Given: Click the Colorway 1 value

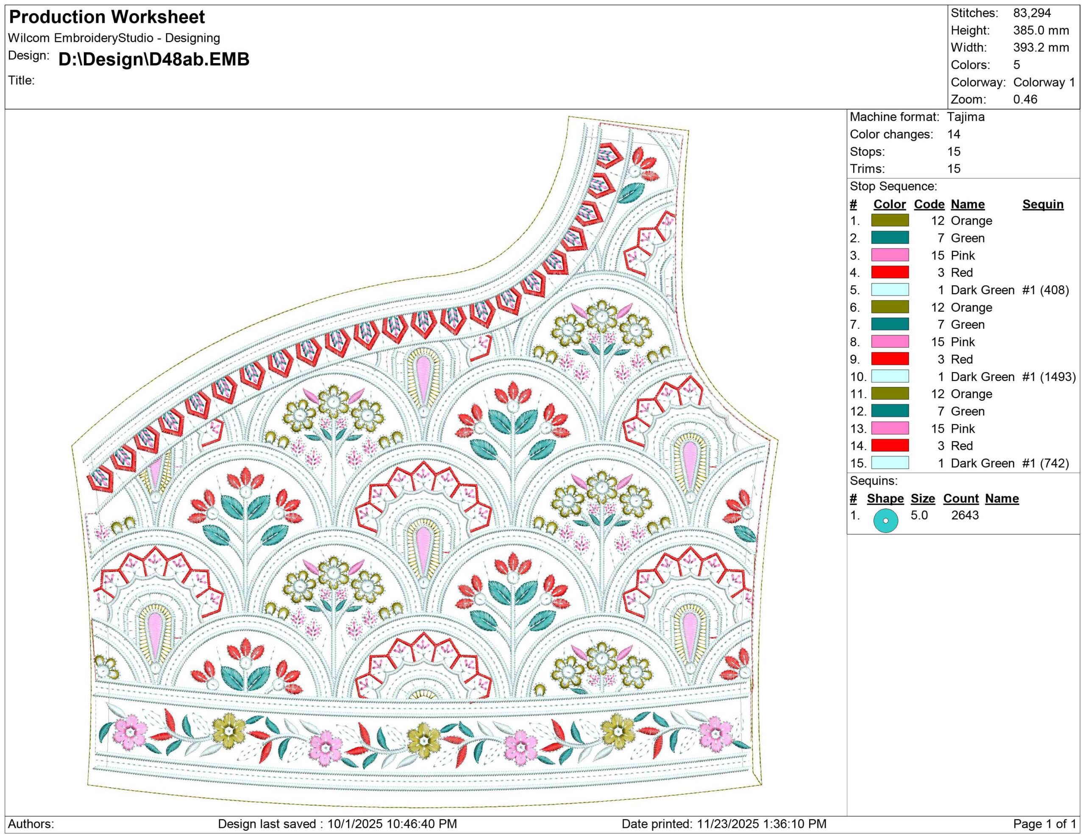Looking at the screenshot, I should coord(1044,82).
